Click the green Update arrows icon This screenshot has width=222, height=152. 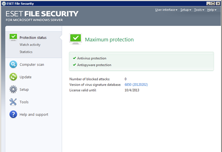(13, 77)
